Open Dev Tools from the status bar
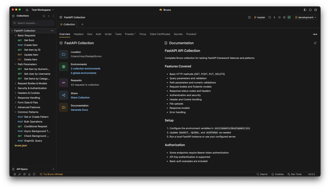The width and height of the screenshot is (330, 189). [295, 174]
